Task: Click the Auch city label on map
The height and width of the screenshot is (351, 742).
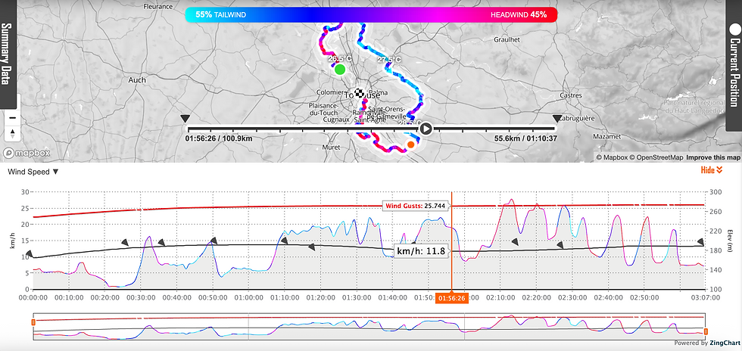Action: point(137,80)
